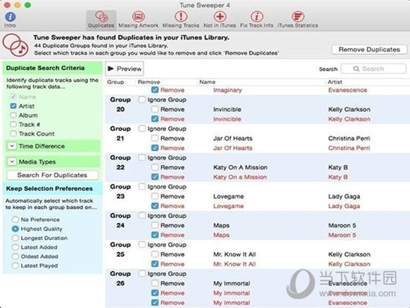Expand the Media Types section
The image size is (410, 308).
12,162
